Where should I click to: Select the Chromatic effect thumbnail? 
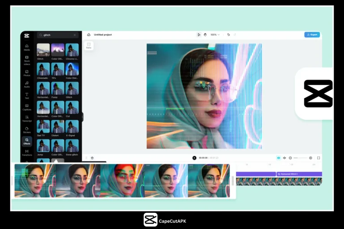click(x=43, y=69)
